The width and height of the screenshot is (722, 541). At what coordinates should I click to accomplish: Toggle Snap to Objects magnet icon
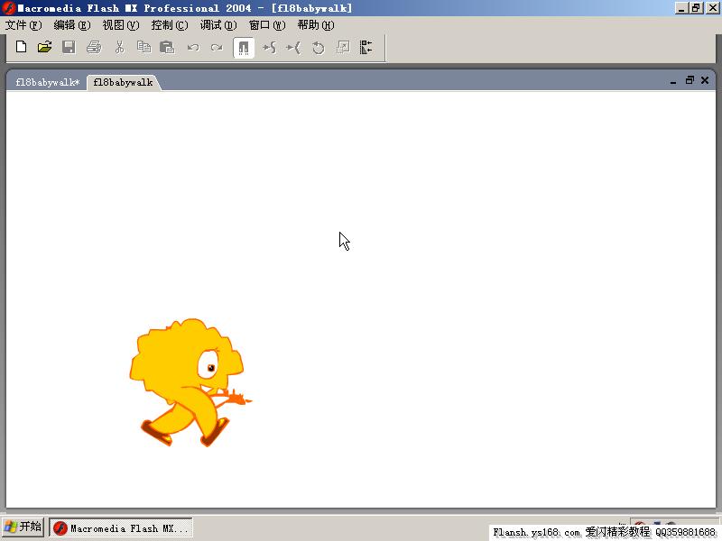244,48
